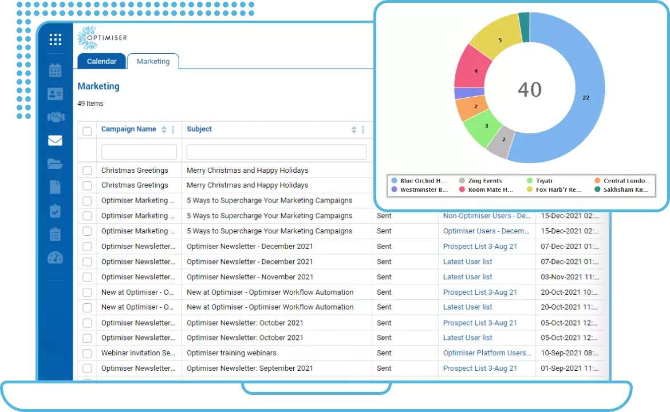
Task: Select the yellow donut segment labeled 5
Action: (x=500, y=40)
